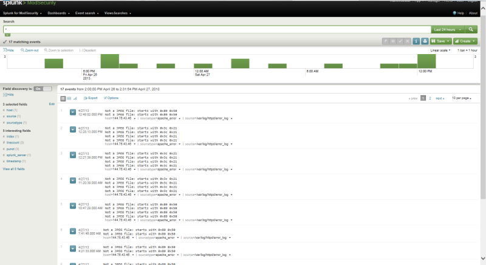Open the Dashboards menu

[58, 13]
